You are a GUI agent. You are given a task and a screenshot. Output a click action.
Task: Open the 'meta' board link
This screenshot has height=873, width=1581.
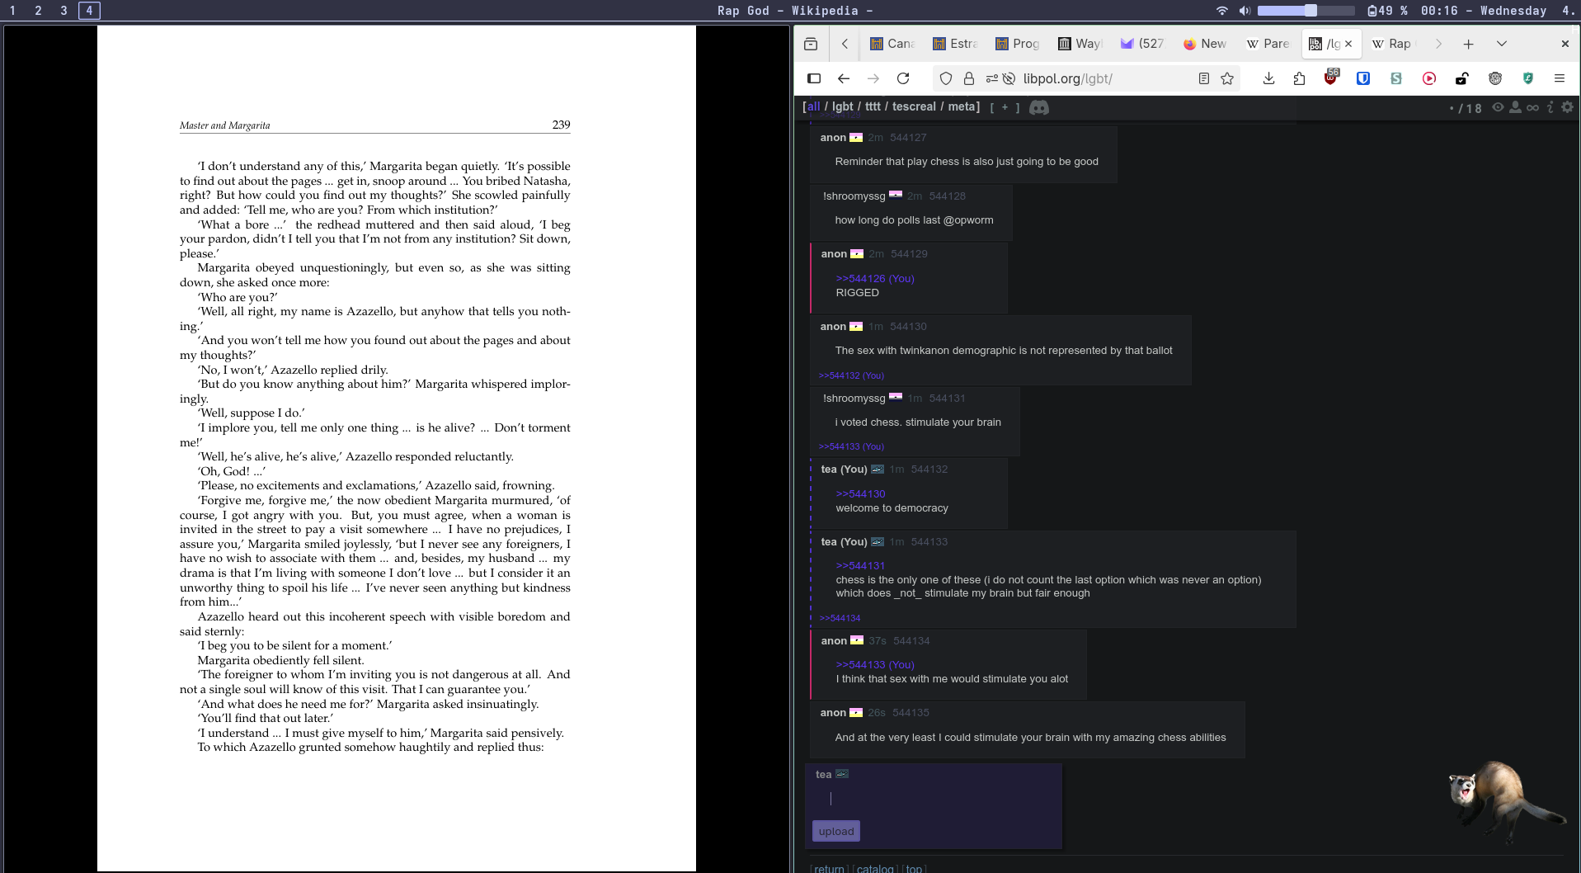tap(962, 106)
